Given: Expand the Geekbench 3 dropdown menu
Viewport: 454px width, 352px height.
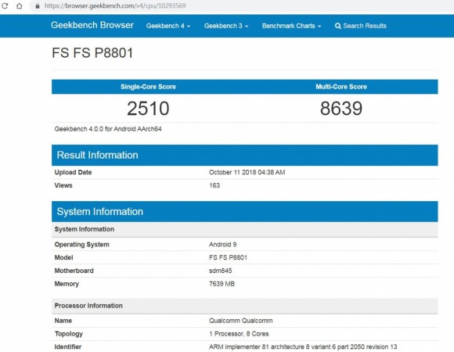Looking at the screenshot, I should click(x=226, y=26).
